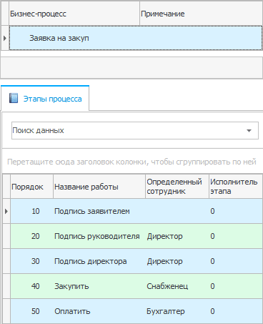Sort by the Определенный сотрудник column header
Image resolution: width=263 pixels, height=324 pixels.
coord(177,187)
